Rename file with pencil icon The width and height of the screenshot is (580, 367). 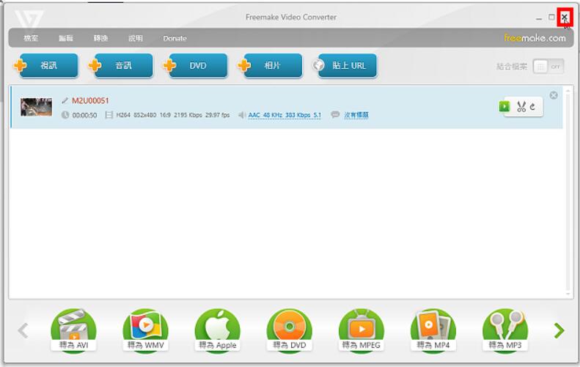click(65, 100)
